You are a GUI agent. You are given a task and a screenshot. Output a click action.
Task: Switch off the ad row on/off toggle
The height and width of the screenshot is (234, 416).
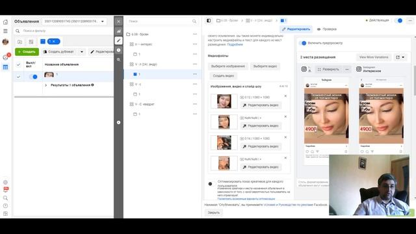[x=33, y=77]
